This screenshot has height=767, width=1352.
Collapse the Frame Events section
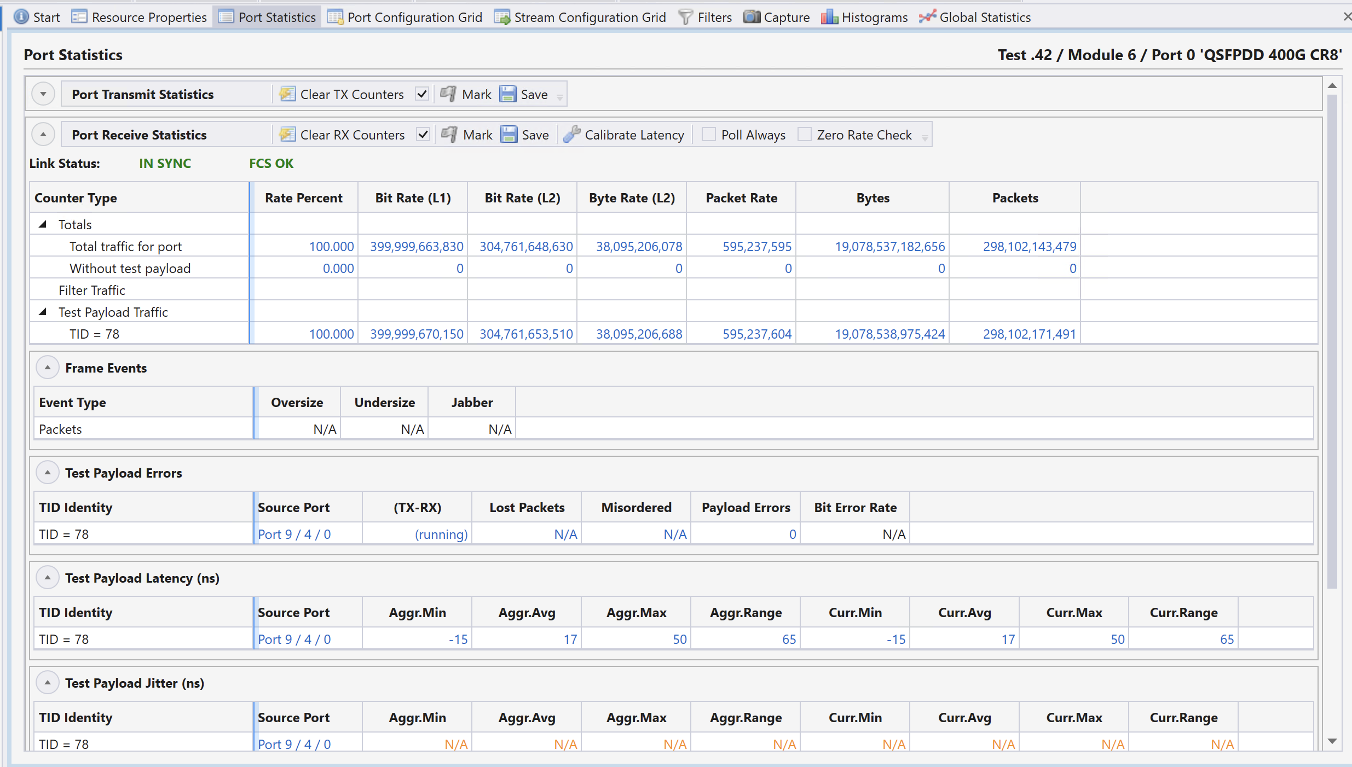coord(48,368)
